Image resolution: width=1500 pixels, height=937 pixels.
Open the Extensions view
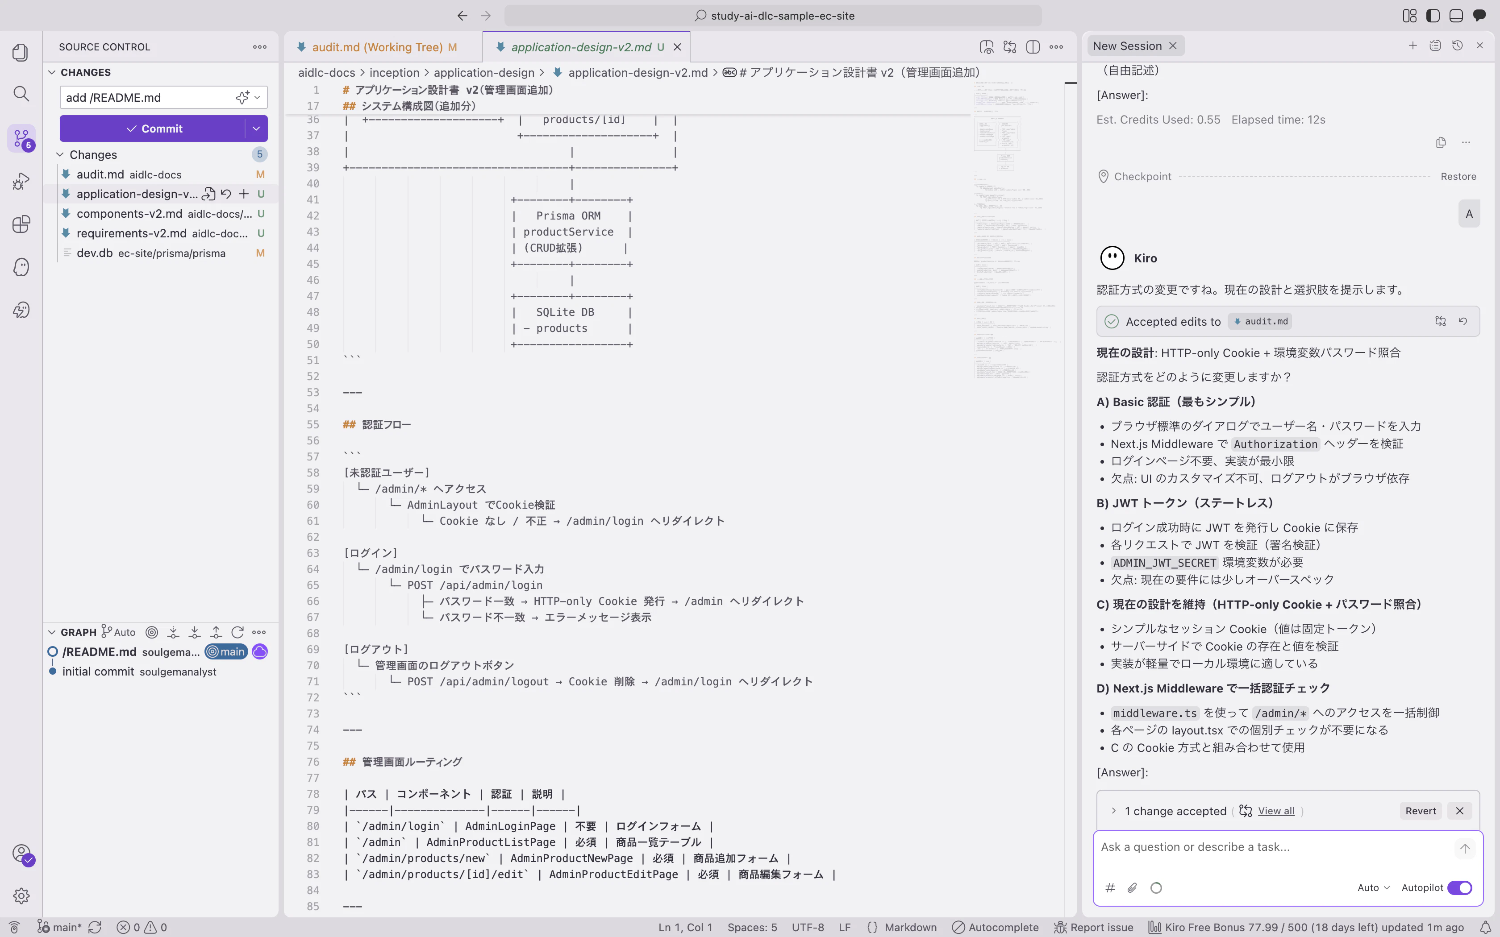21,224
